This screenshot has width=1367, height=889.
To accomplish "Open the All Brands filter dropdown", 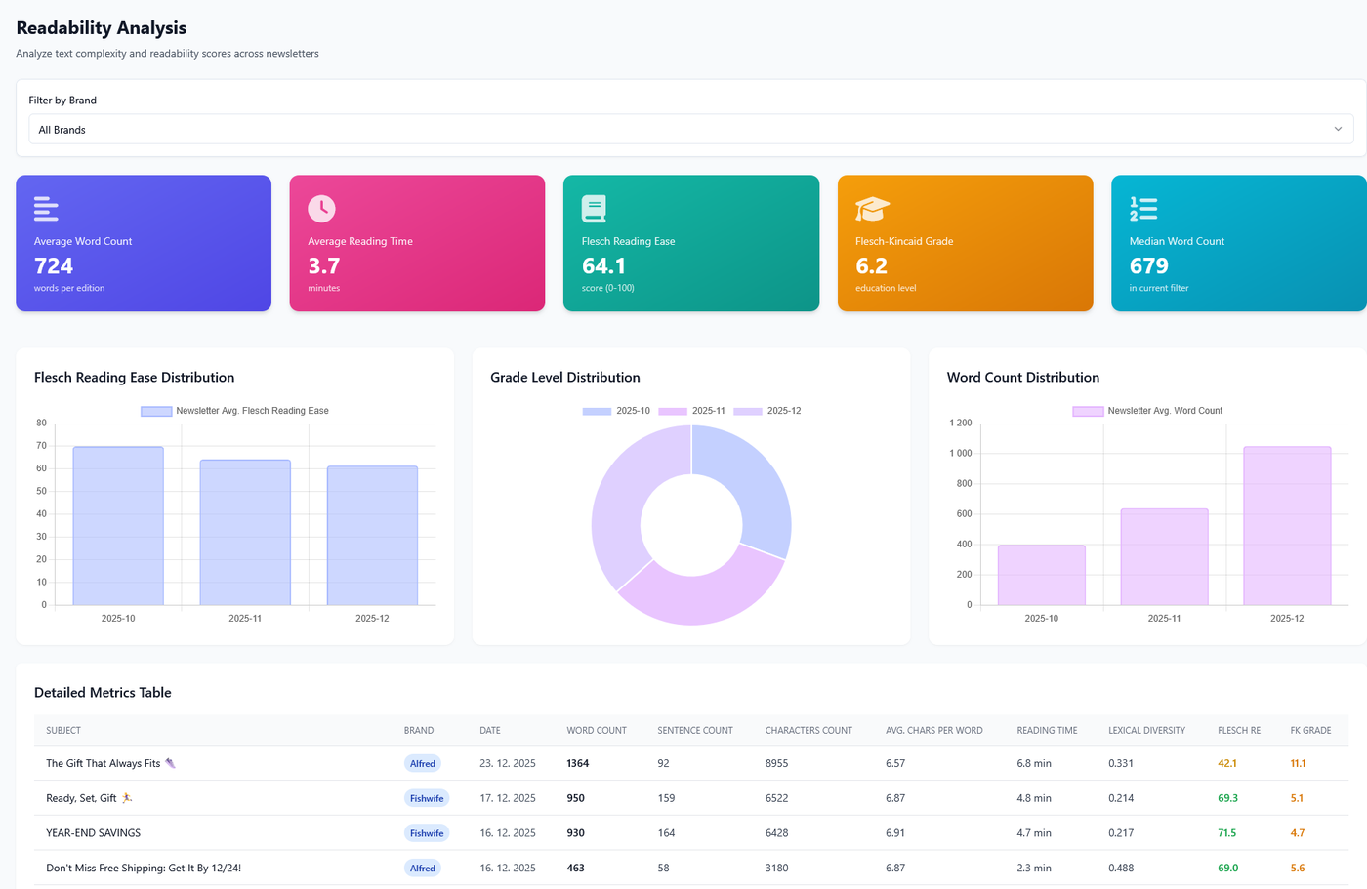I will [690, 129].
